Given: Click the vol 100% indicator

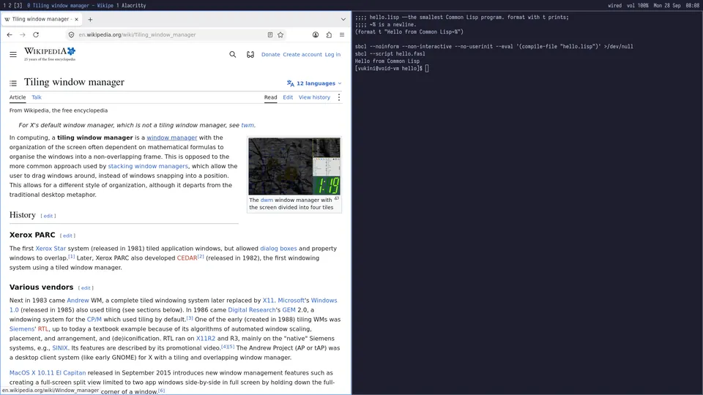Looking at the screenshot, I should click(x=638, y=5).
